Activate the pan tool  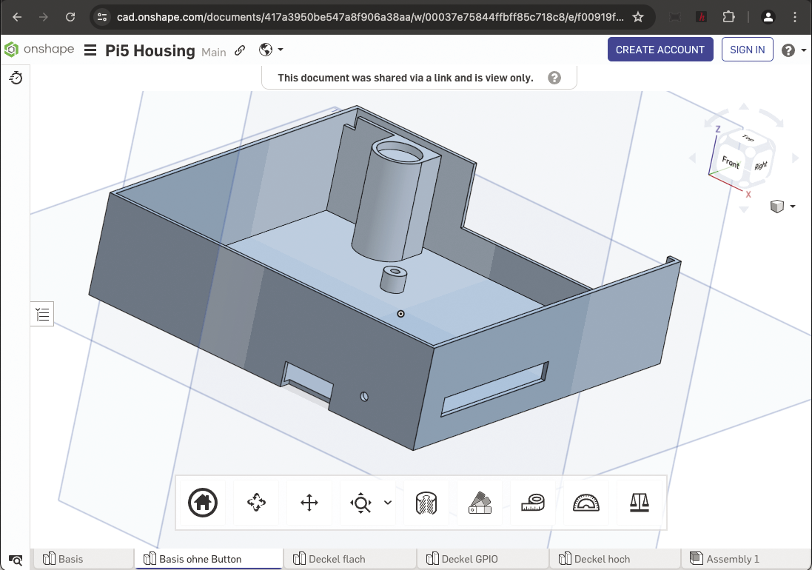pos(309,503)
